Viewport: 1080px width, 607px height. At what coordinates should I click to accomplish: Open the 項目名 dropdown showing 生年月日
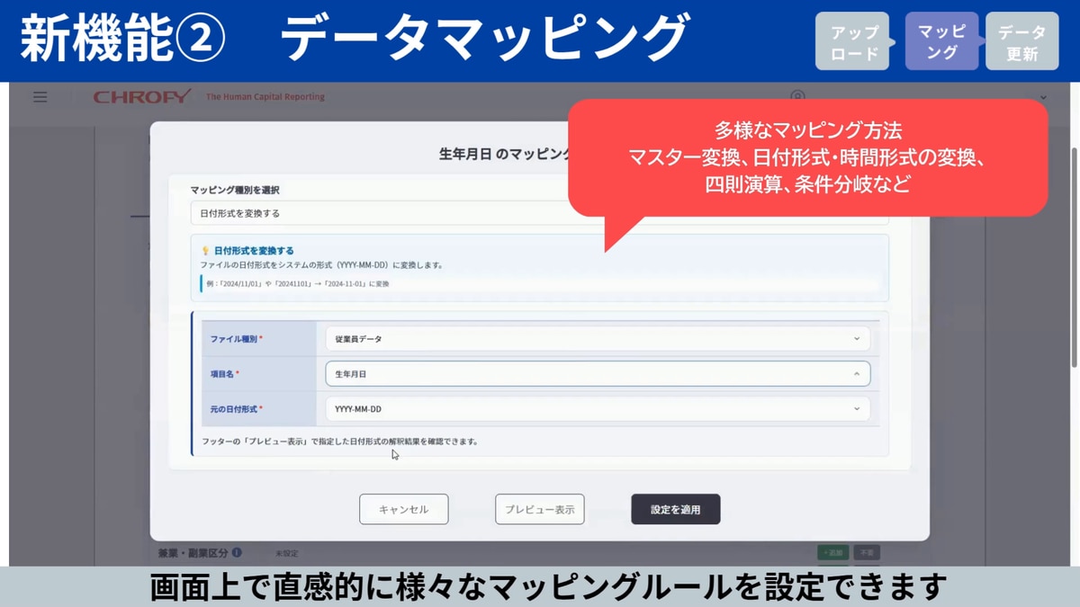coord(598,374)
